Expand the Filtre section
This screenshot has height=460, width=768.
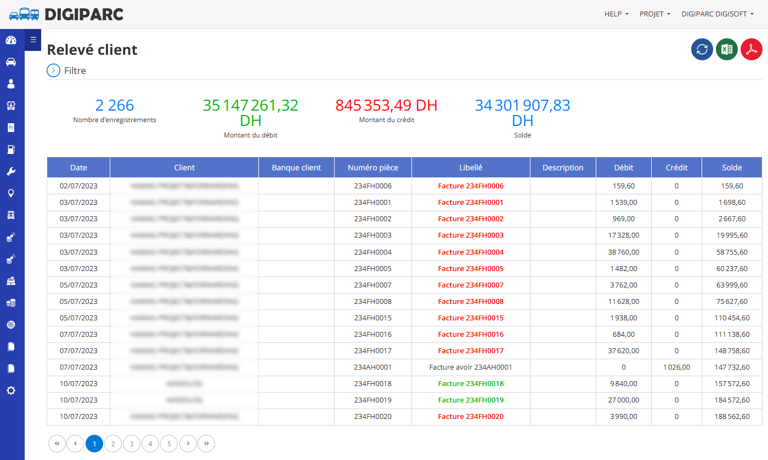(x=66, y=71)
